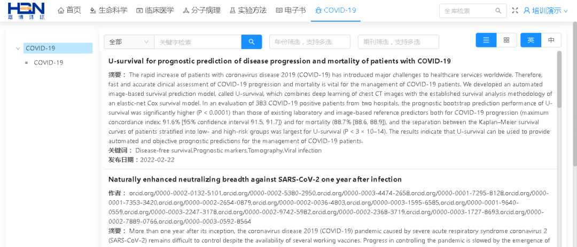Open the 全部 category dropdown
The width and height of the screenshot is (577, 247).
[x=129, y=42]
